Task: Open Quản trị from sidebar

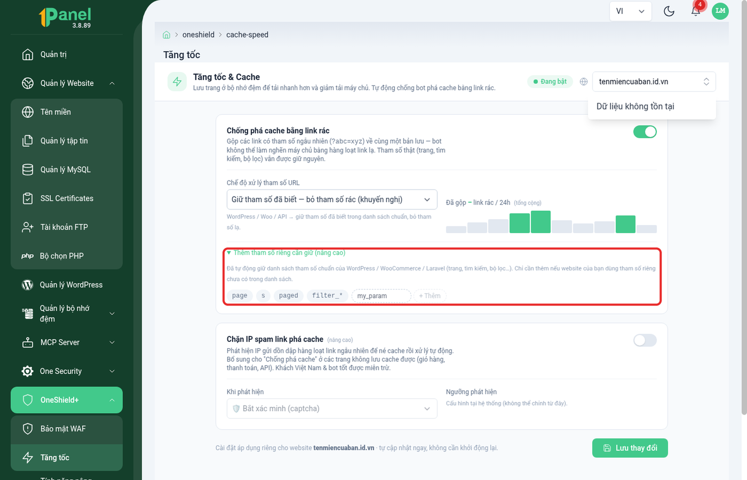Action: tap(67, 54)
